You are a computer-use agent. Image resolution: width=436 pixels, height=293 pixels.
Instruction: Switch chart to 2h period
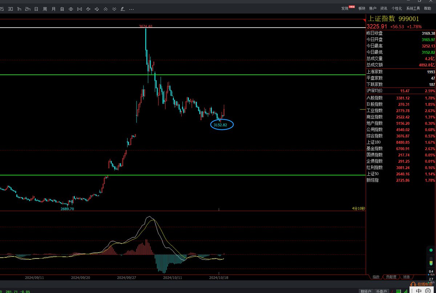28,9
